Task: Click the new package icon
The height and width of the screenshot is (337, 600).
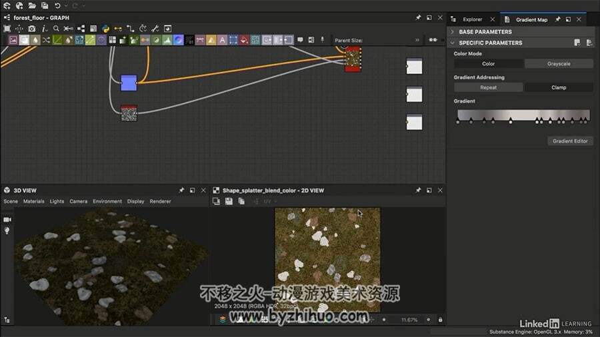Action: click(x=19, y=6)
